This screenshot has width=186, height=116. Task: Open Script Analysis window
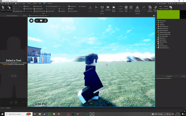tap(29, 9)
